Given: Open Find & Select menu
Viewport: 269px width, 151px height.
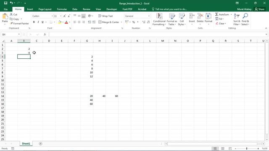Looking at the screenshot, I should tap(245, 19).
